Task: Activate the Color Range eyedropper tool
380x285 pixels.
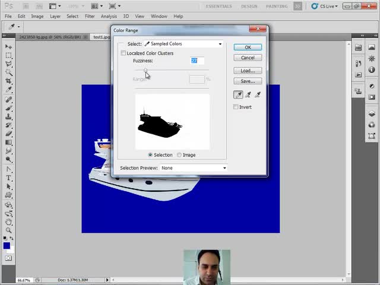Action: tap(238, 95)
